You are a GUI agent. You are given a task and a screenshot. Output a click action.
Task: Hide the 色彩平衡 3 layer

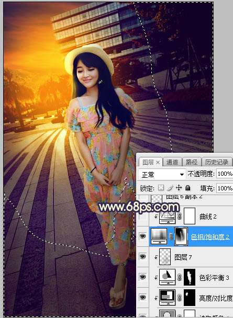[x=143, y=277]
